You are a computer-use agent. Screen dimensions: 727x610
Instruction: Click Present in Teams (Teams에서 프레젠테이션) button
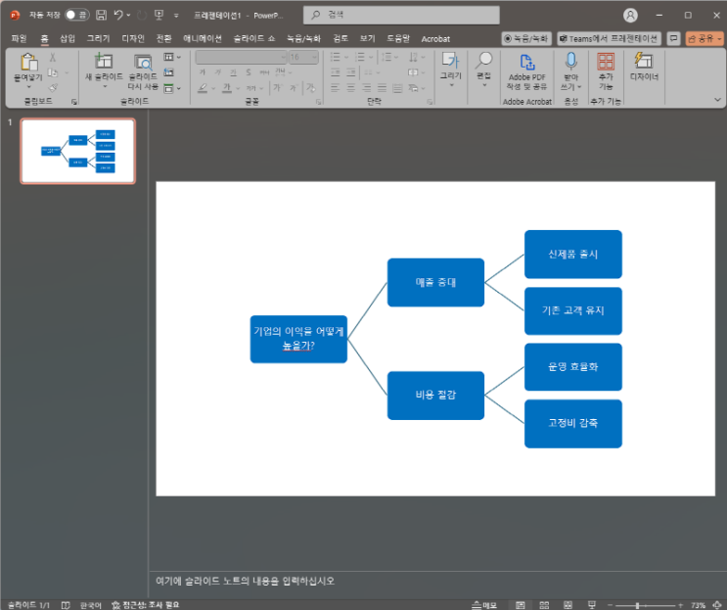pyautogui.click(x=609, y=38)
